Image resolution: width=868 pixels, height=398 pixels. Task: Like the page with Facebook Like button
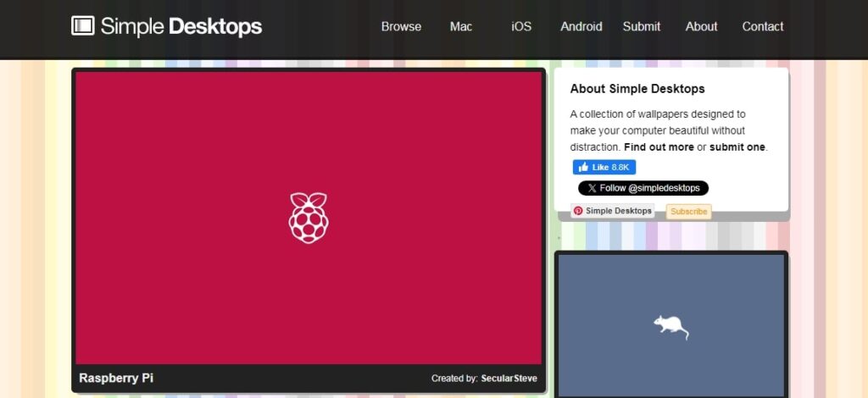click(x=604, y=167)
